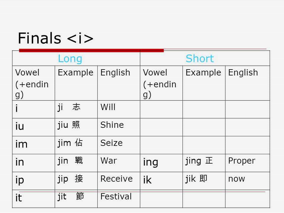Image resolution: width=284 pixels, height=213 pixels.
Task: Click the red title underline bar
Action: tap(91, 50)
